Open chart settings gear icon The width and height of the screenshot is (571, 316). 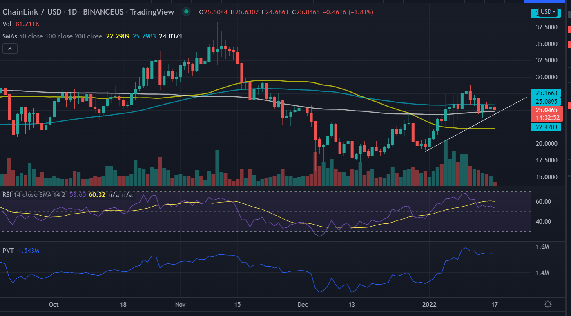pos(548,304)
